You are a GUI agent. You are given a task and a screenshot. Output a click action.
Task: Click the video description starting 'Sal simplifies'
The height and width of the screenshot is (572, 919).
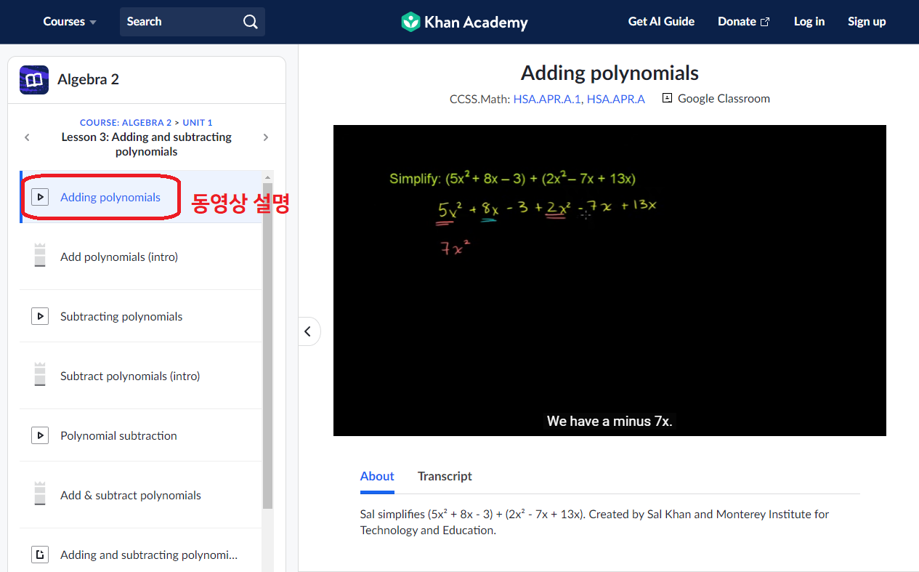pyautogui.click(x=594, y=522)
